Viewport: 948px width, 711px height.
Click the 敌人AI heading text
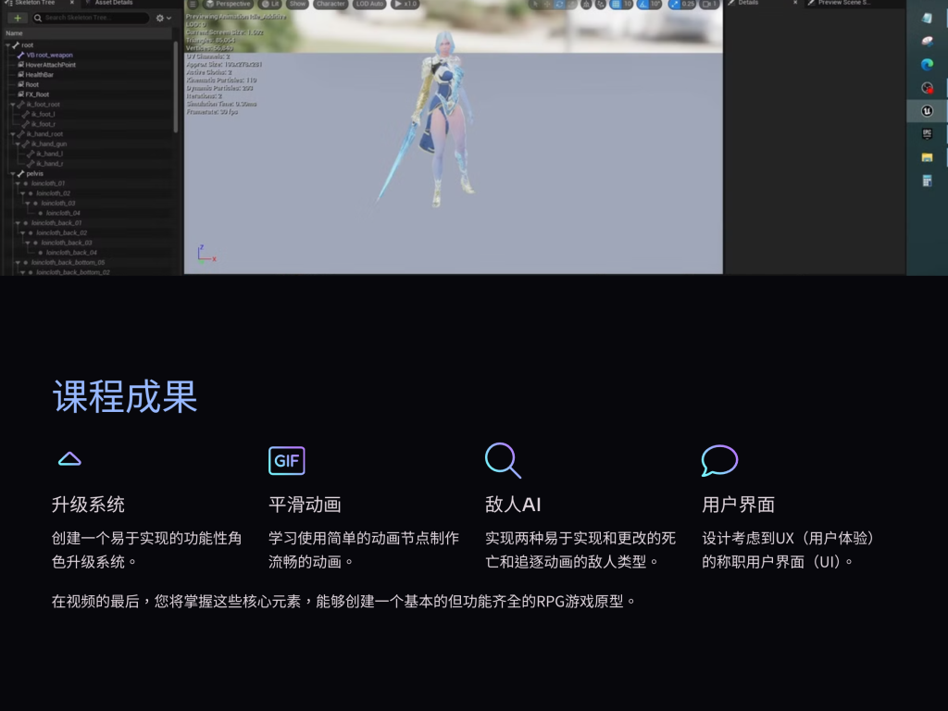513,505
